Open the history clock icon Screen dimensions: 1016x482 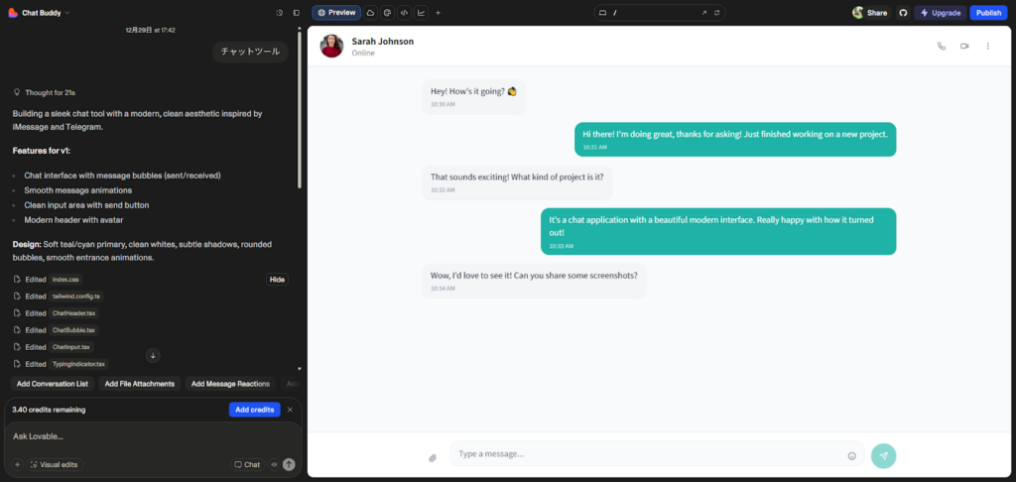(279, 13)
